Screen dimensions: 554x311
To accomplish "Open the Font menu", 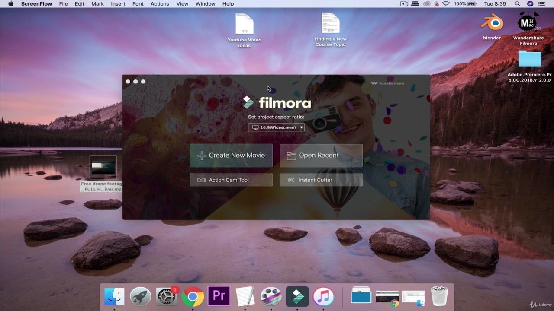I will (x=138, y=4).
